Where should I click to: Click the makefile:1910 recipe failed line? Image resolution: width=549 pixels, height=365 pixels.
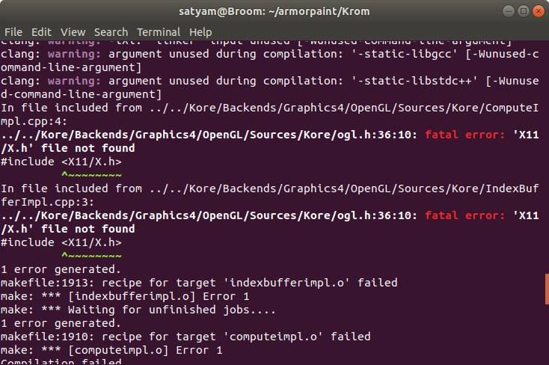tap(185, 337)
